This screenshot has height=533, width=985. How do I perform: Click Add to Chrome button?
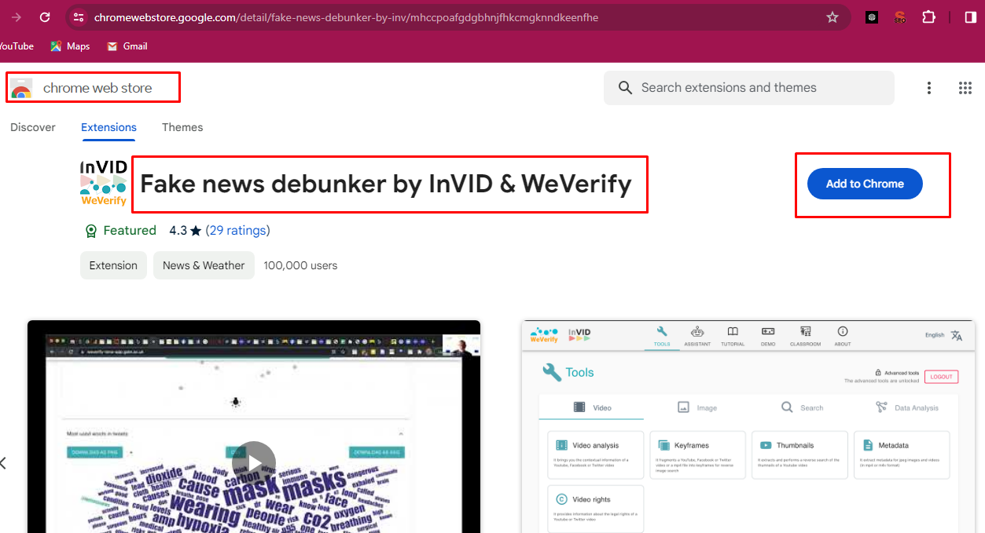point(865,184)
